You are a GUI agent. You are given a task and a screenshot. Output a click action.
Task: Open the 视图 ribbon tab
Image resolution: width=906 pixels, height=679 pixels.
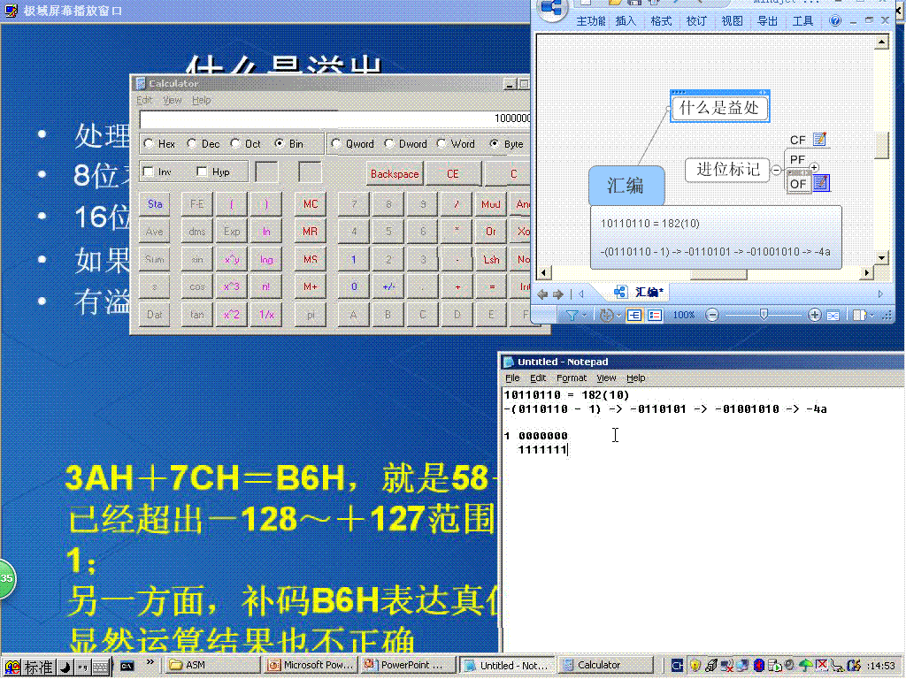click(732, 21)
